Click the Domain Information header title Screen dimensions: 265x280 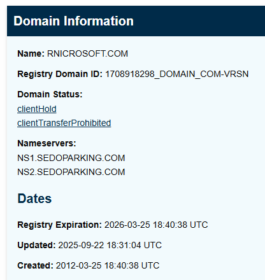[73, 21]
